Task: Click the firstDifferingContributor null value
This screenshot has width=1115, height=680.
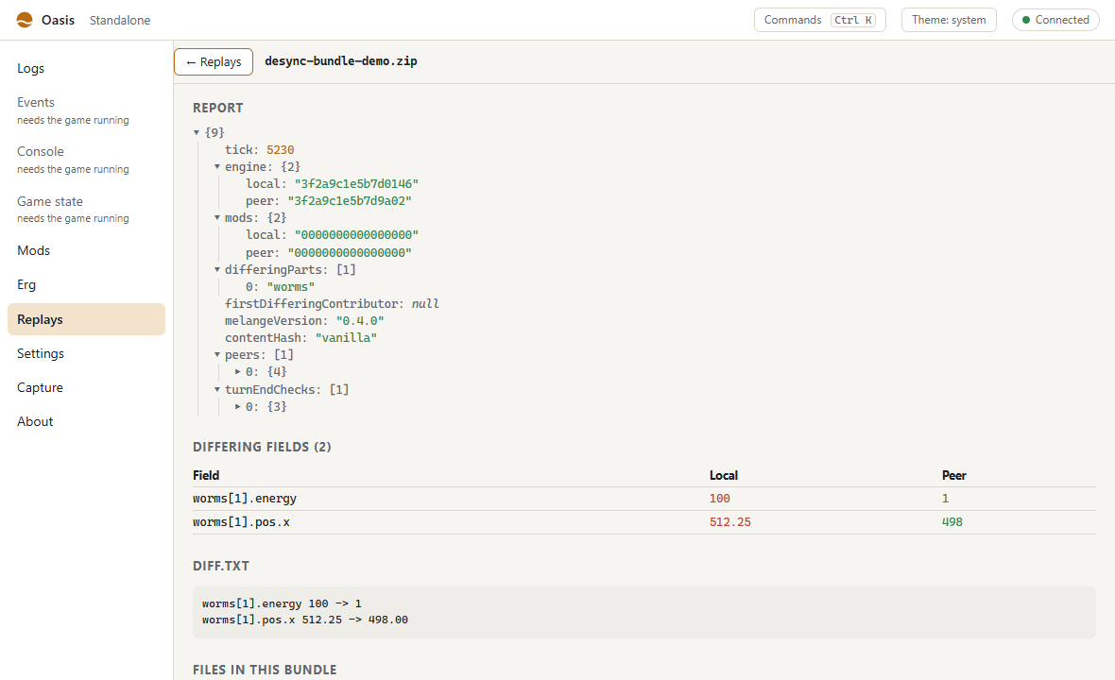Action: pos(425,304)
